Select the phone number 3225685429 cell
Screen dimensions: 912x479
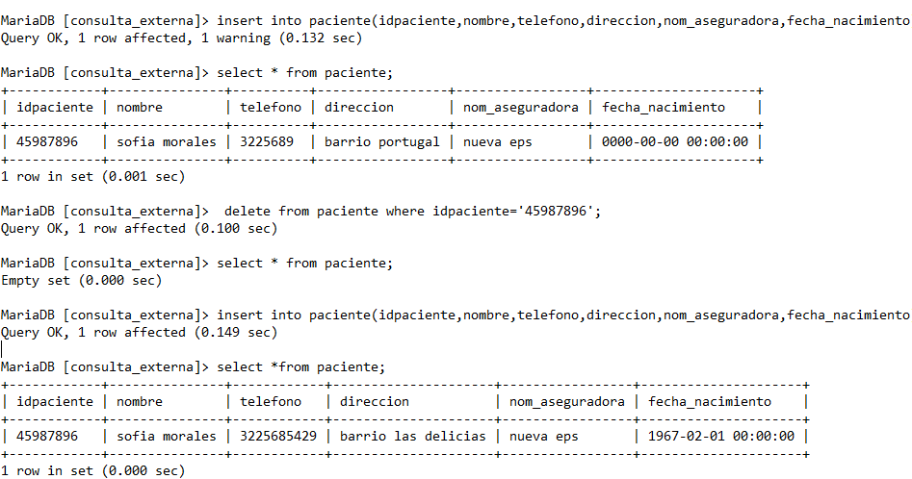click(278, 436)
